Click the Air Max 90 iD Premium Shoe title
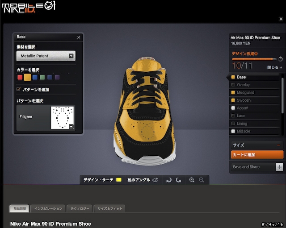286x228 pixels. (x=255, y=37)
